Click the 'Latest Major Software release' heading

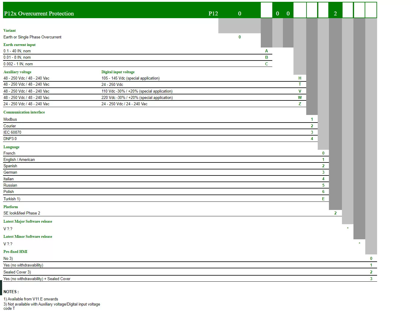tap(28, 221)
